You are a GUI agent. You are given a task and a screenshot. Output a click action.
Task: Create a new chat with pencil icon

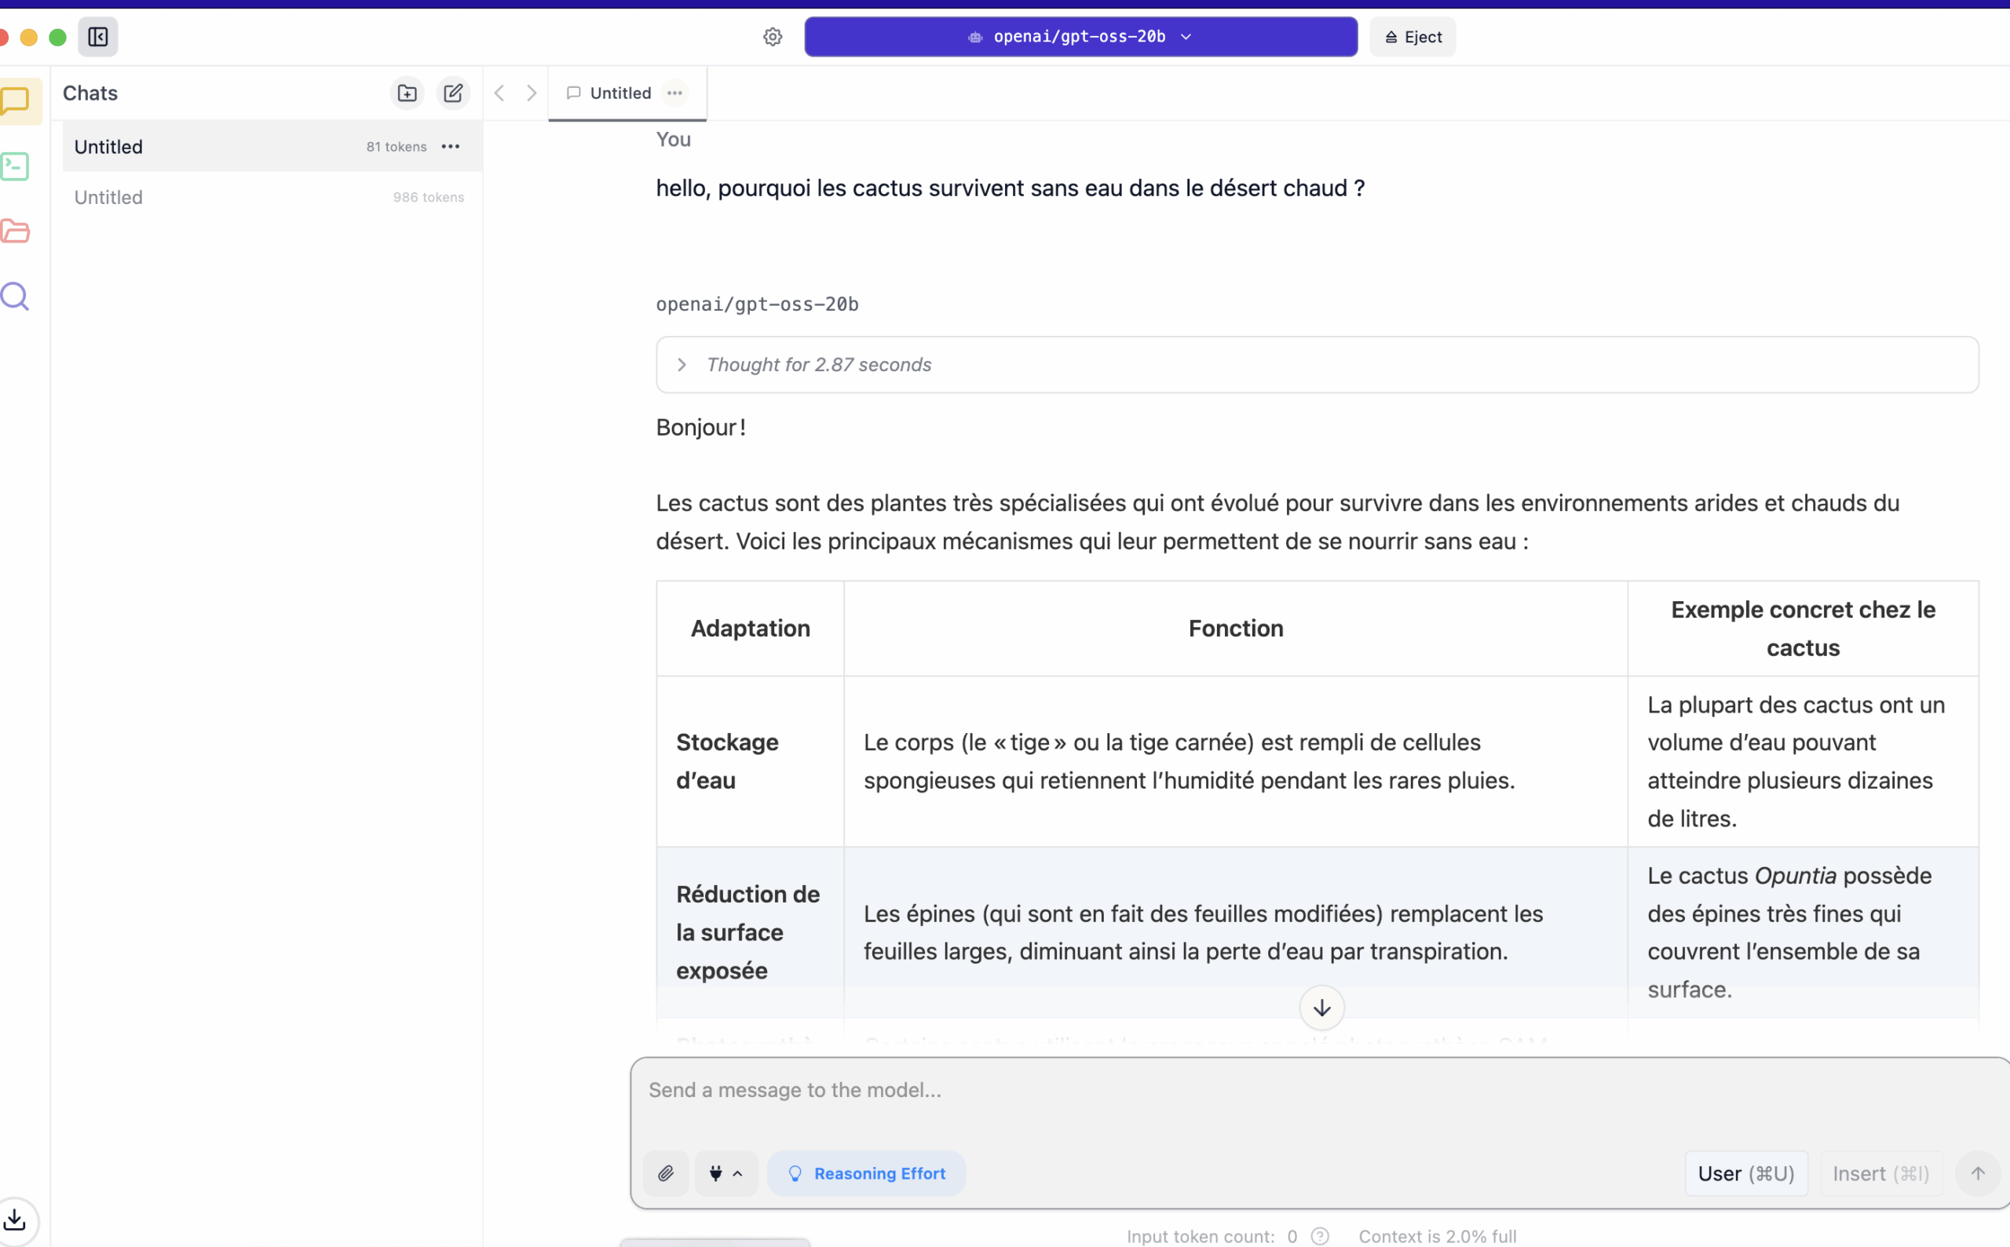453,93
